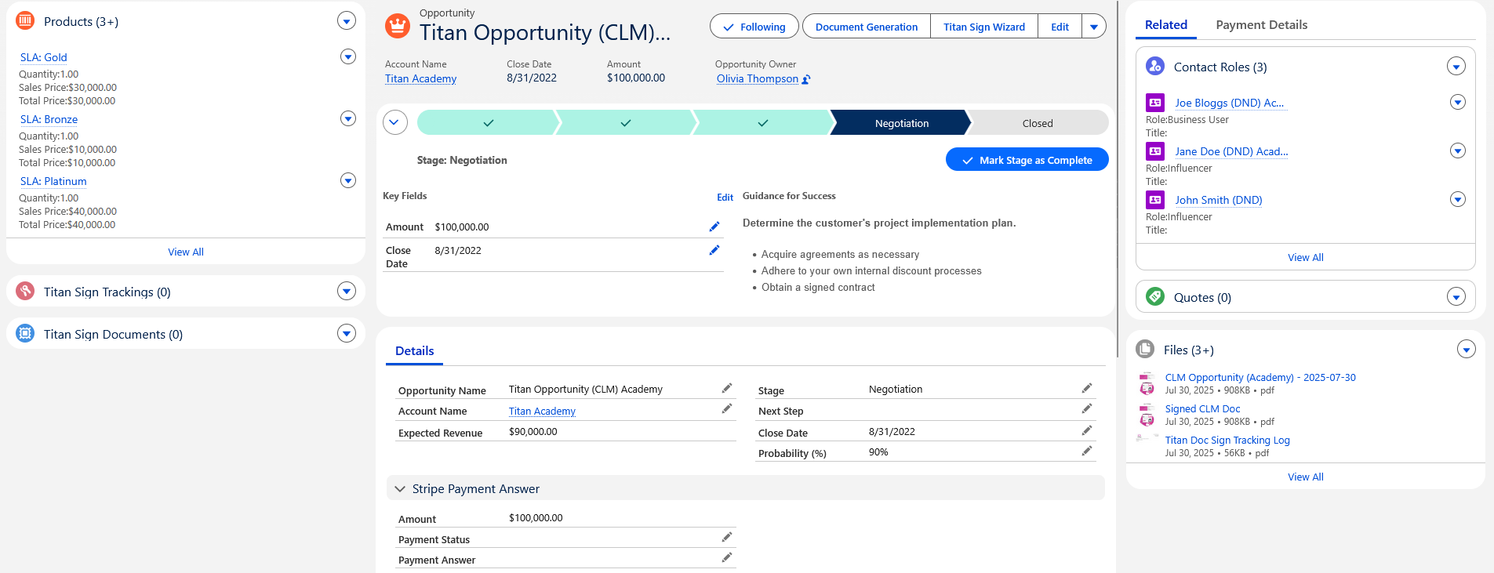Edit Payment Status pencil icon

pos(727,537)
